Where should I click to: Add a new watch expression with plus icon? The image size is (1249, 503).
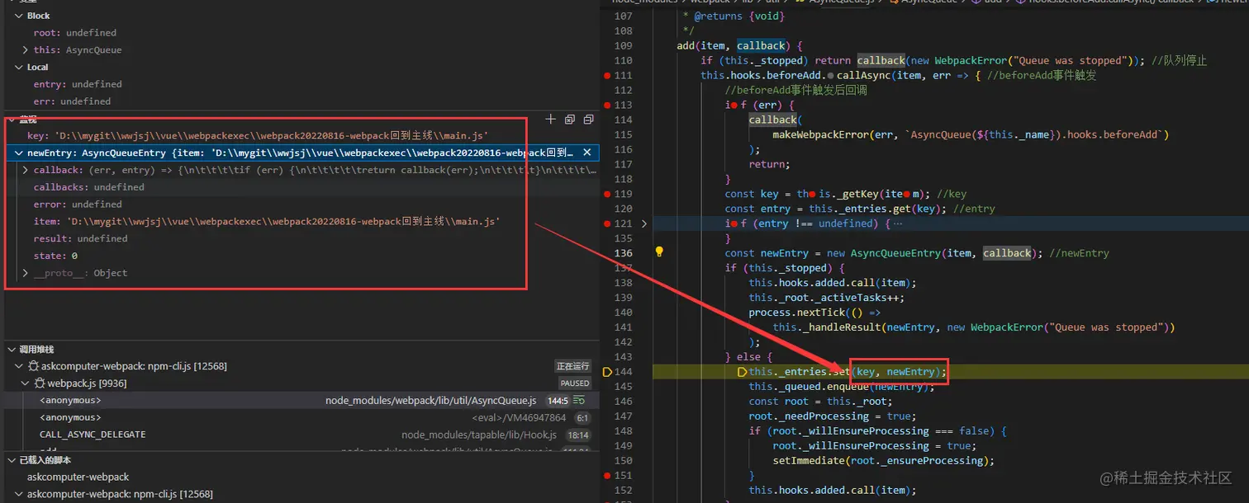click(x=551, y=120)
